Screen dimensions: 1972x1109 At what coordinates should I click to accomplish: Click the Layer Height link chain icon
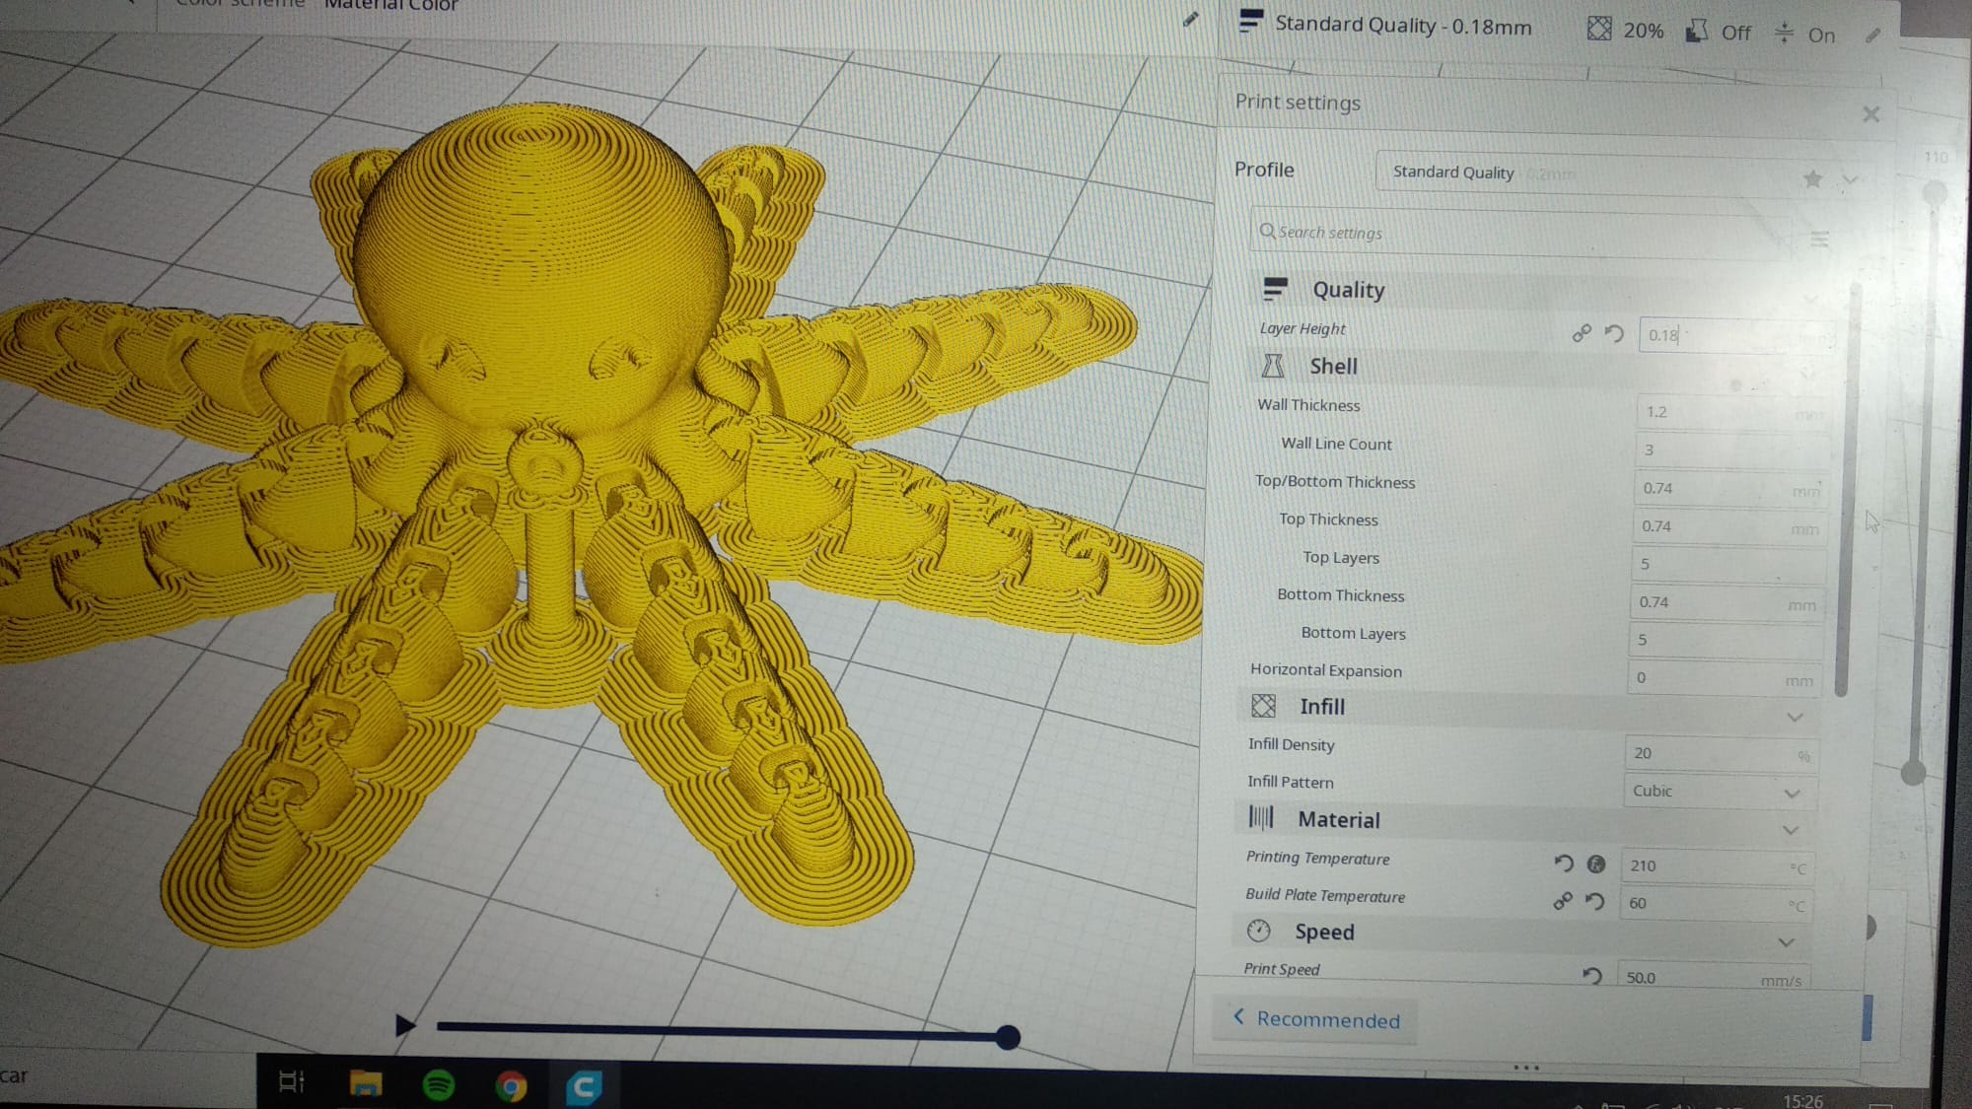coord(1582,333)
